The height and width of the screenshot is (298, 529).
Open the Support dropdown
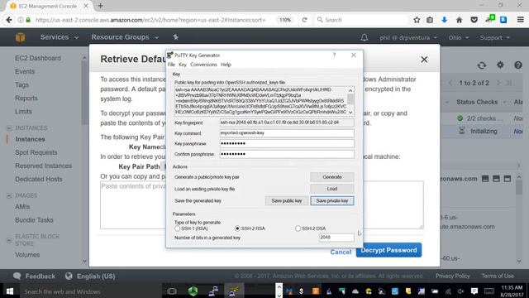click(x=494, y=37)
